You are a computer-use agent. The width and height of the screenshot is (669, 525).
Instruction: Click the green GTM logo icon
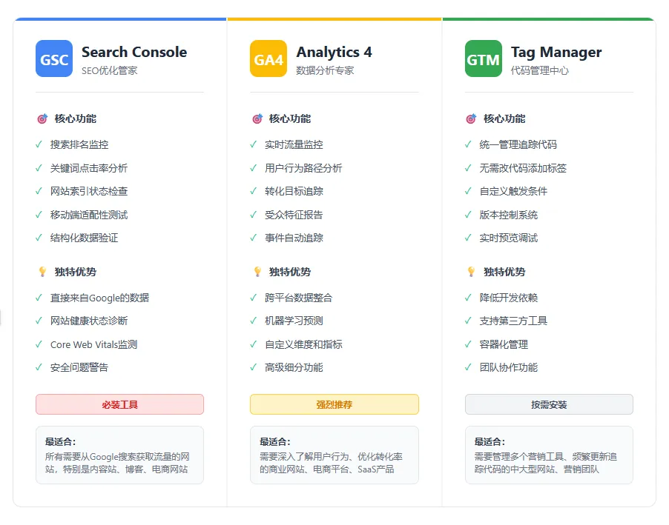coord(483,59)
